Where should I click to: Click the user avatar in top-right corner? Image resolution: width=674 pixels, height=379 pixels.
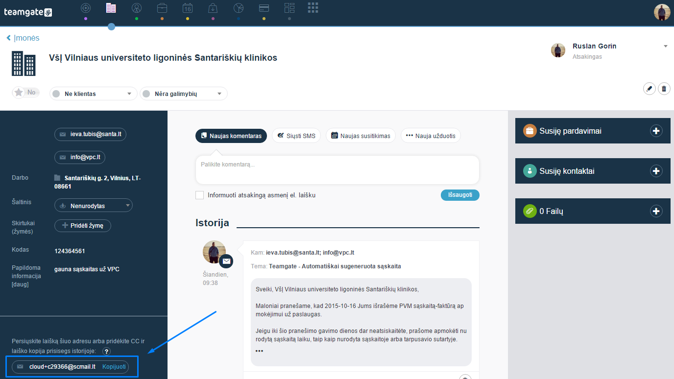coord(662,12)
